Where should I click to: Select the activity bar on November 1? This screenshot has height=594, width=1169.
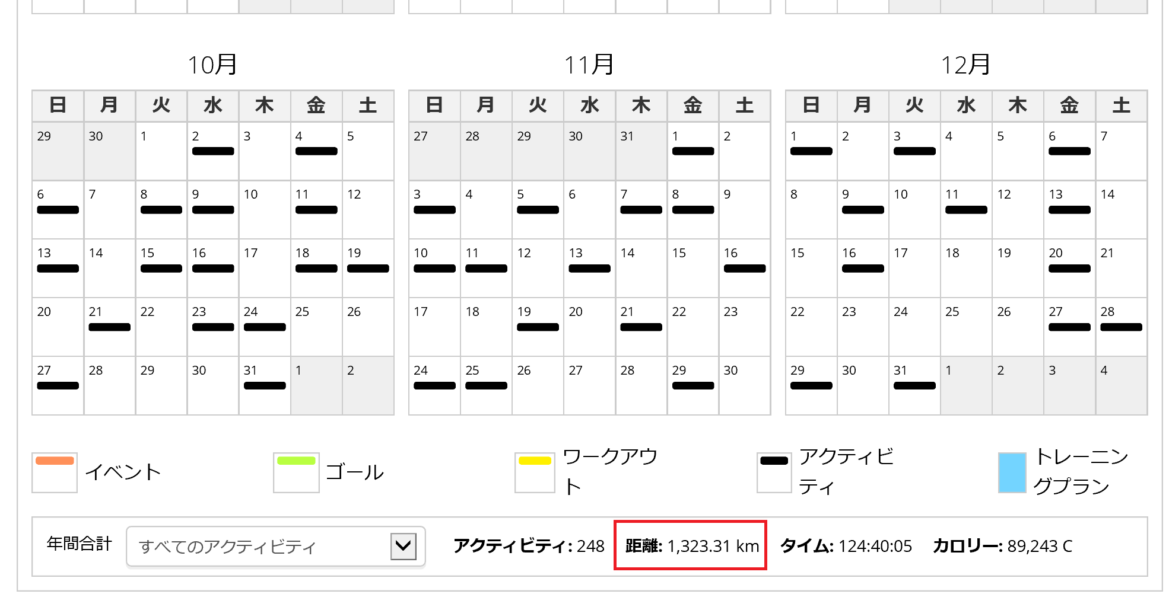click(x=693, y=151)
